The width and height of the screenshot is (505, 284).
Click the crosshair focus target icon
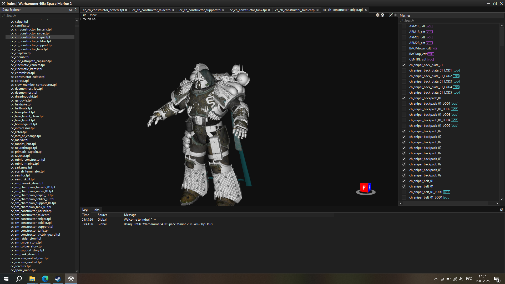click(x=396, y=15)
